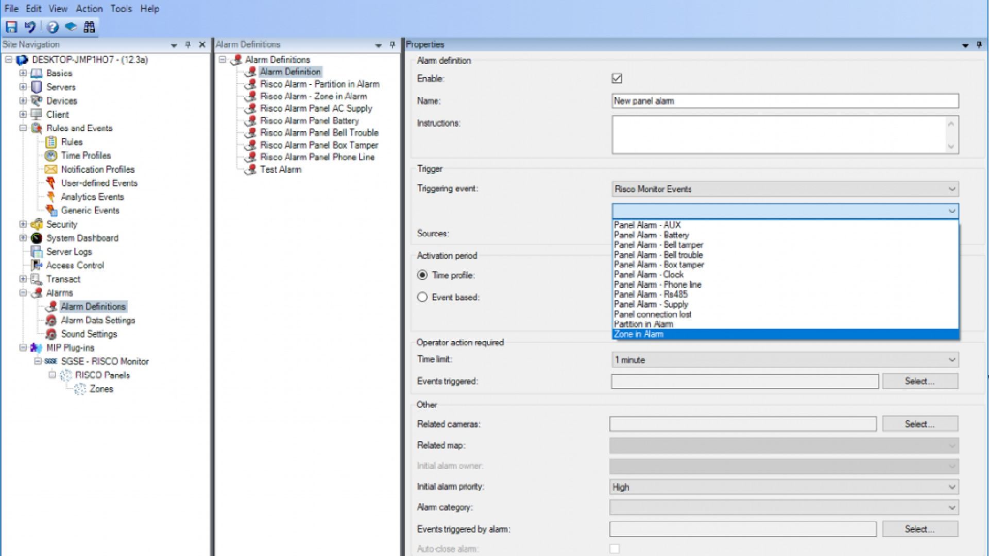Click the Notification Profiles envelope icon
The width and height of the screenshot is (989, 556).
[x=51, y=169]
